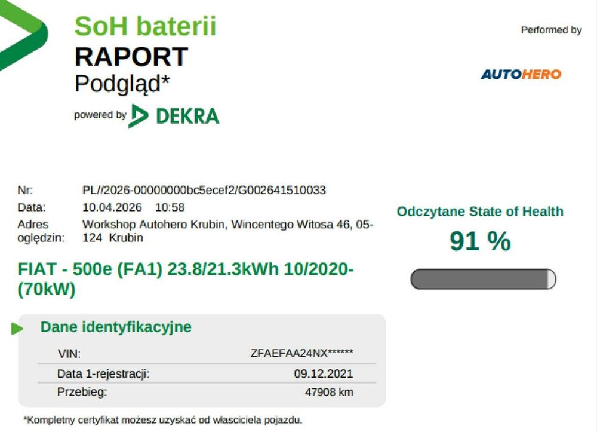Viewport: 597px width, 432px height.
Task: Click the time 10:58
Action: click(170, 207)
